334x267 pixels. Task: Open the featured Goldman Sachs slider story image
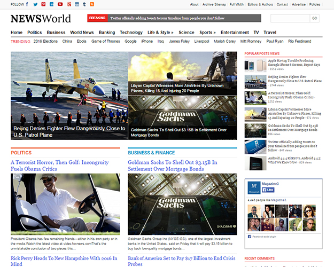(183, 118)
